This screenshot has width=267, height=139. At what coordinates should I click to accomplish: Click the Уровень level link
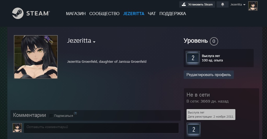coord(196,41)
